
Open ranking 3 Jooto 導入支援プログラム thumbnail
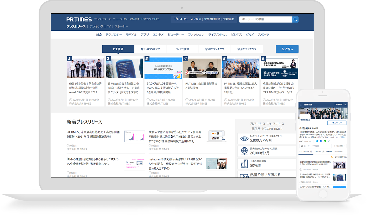pos(163,68)
